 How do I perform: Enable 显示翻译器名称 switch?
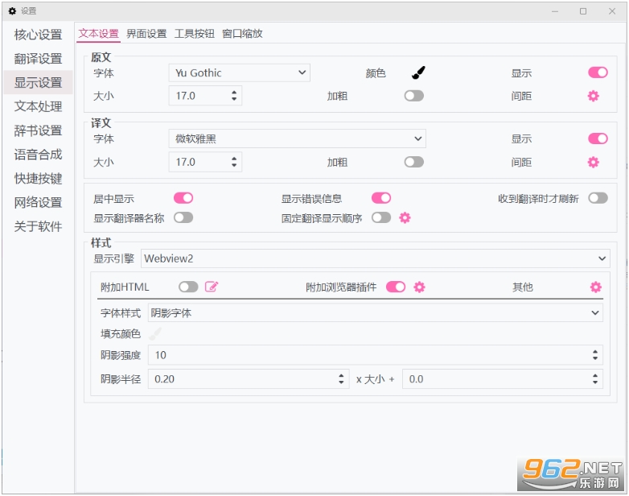pyautogui.click(x=183, y=217)
